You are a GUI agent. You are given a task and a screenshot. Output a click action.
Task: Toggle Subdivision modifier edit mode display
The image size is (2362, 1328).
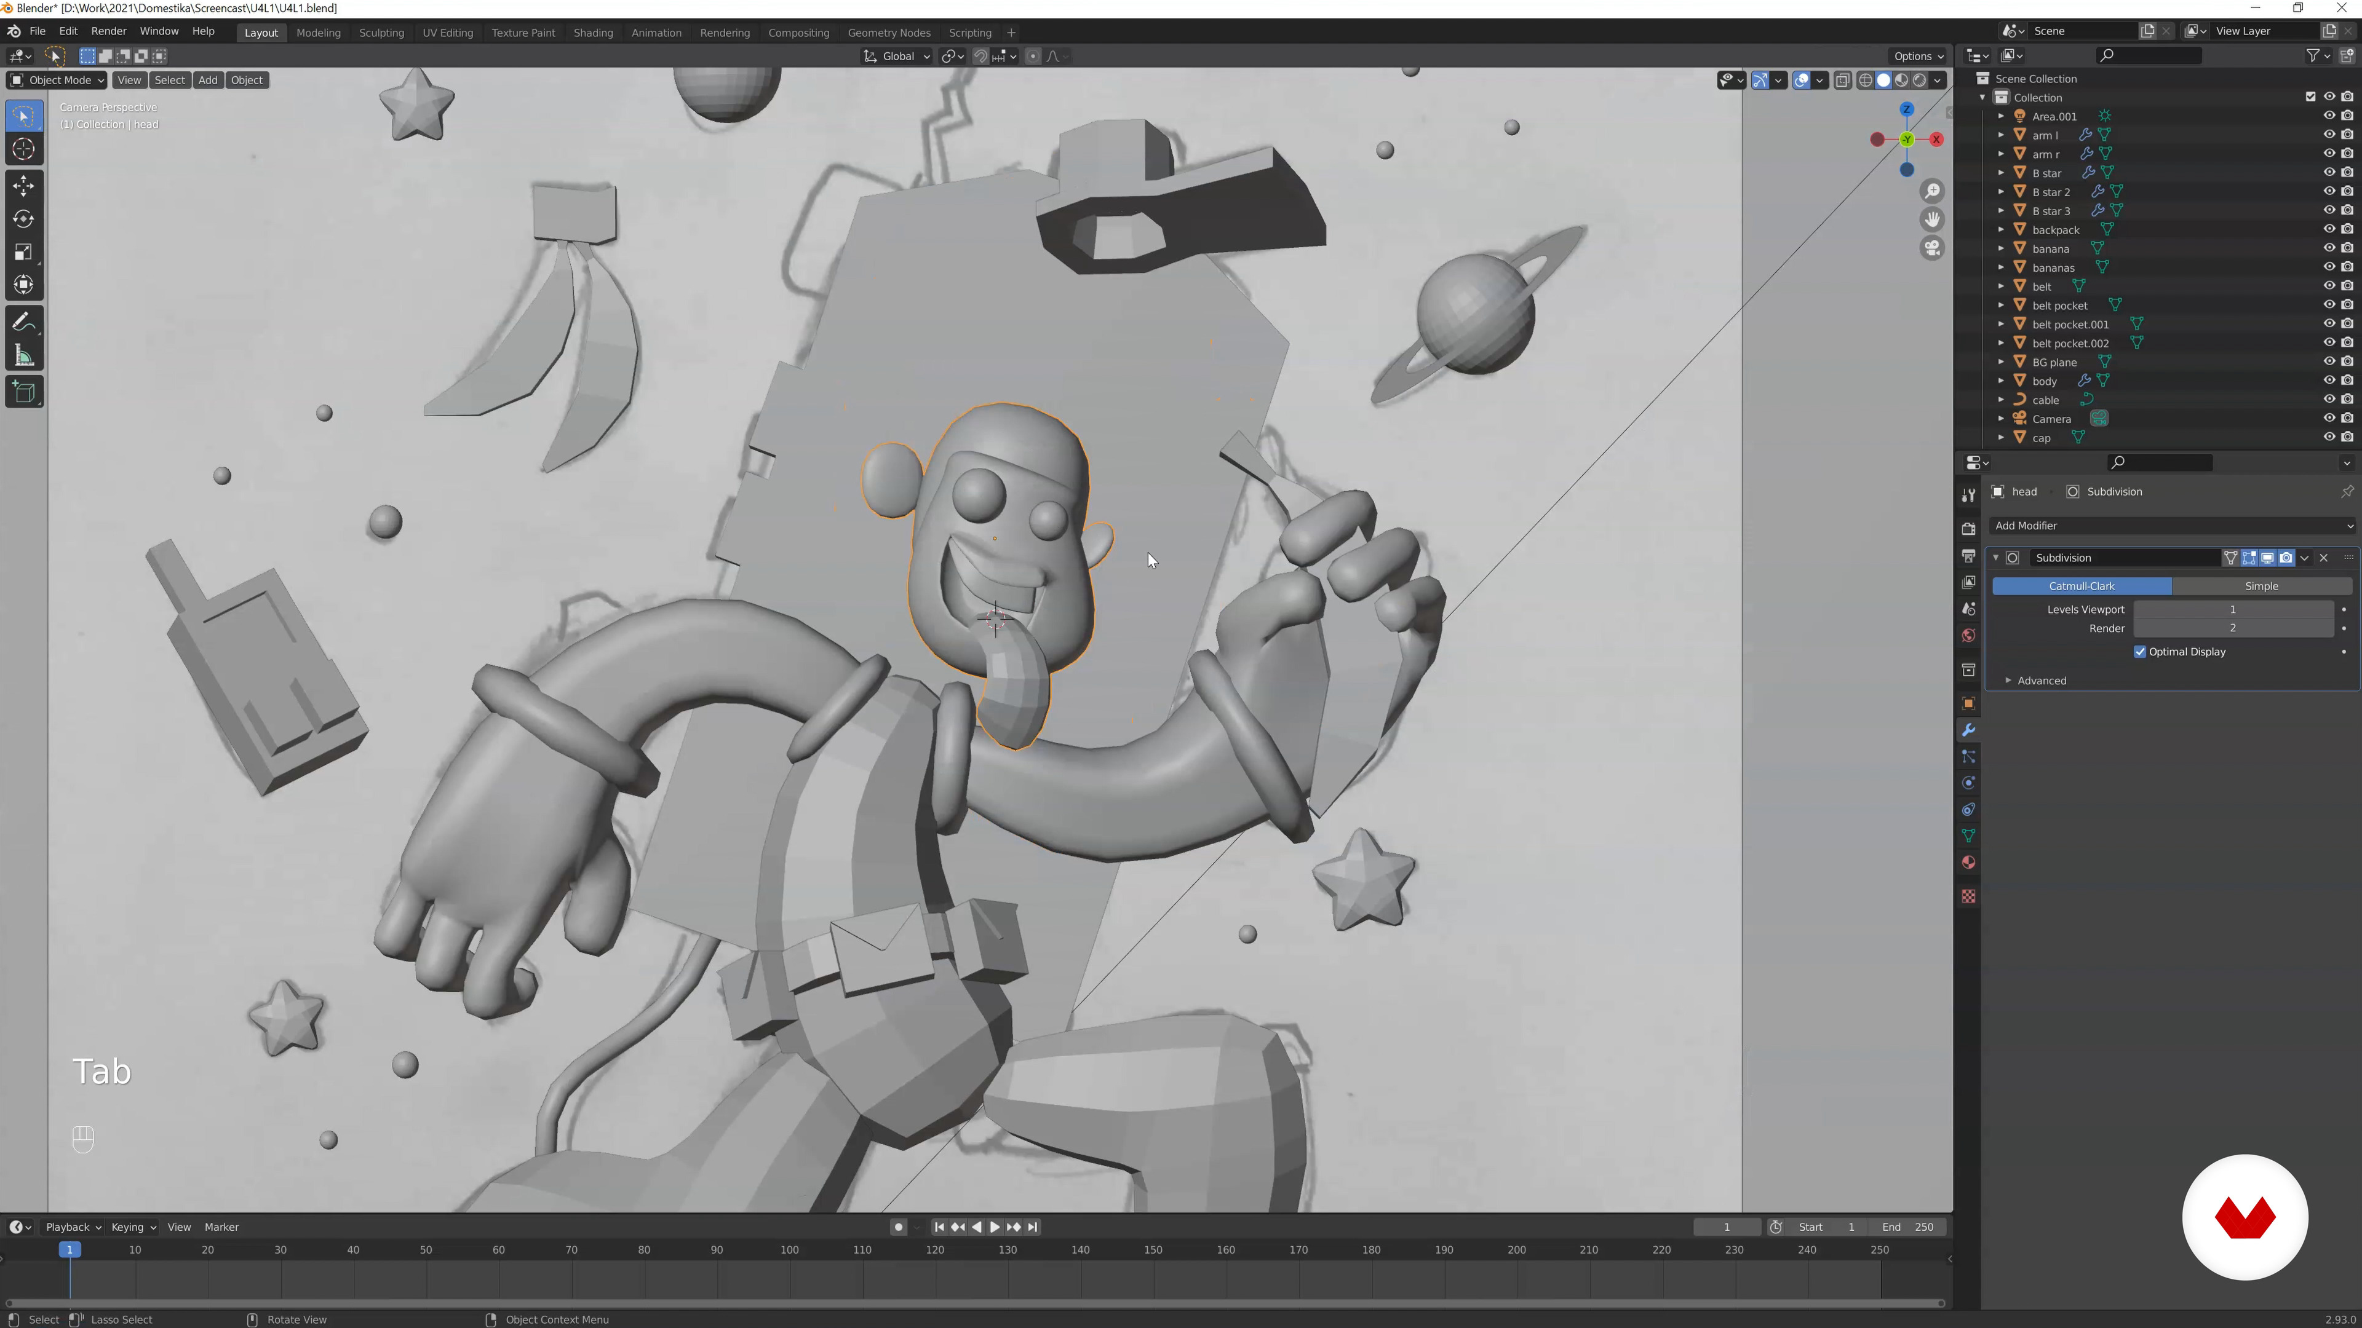pos(2248,557)
